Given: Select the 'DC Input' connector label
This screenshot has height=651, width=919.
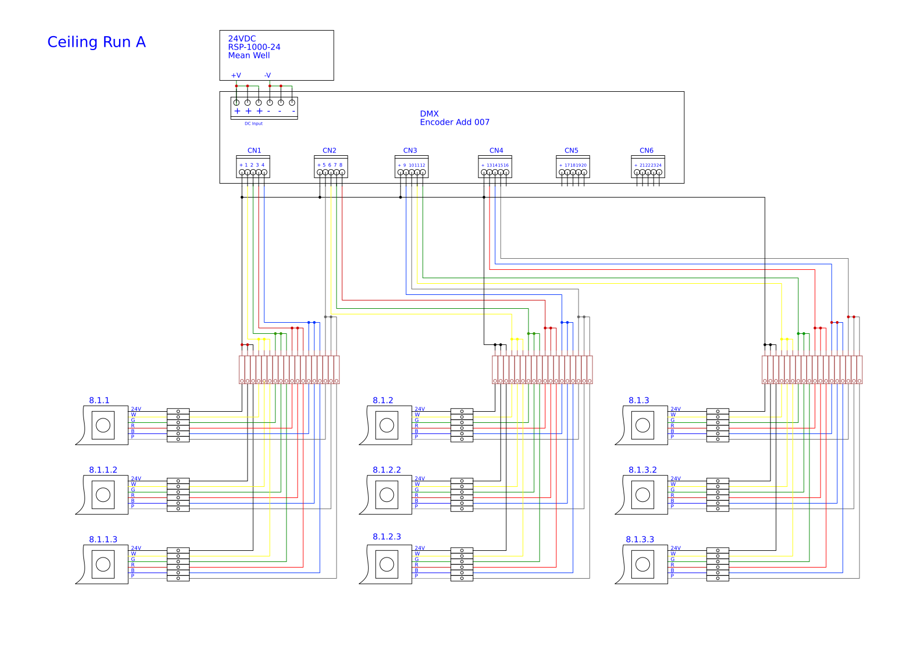Looking at the screenshot, I should click(254, 124).
